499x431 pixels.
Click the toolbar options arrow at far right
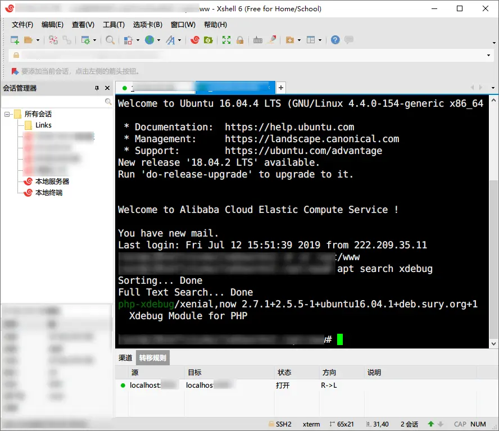[x=494, y=43]
